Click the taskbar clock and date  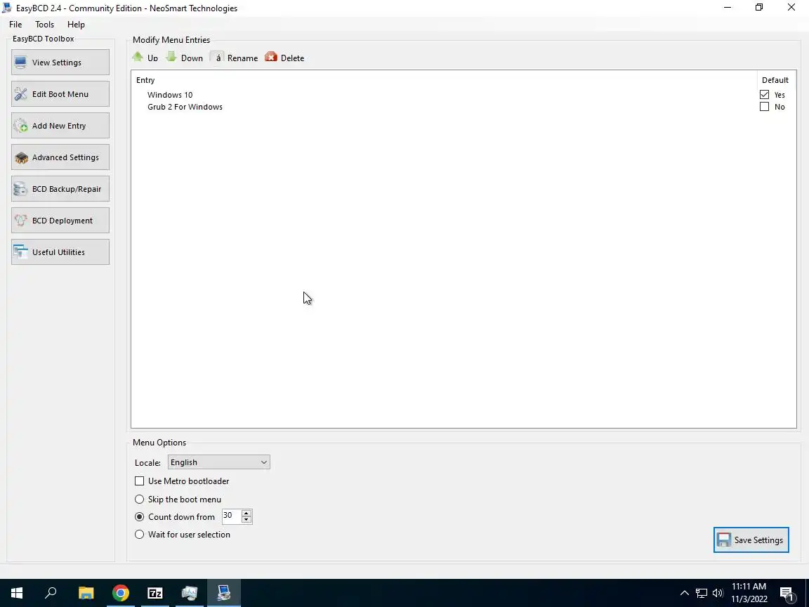point(749,593)
